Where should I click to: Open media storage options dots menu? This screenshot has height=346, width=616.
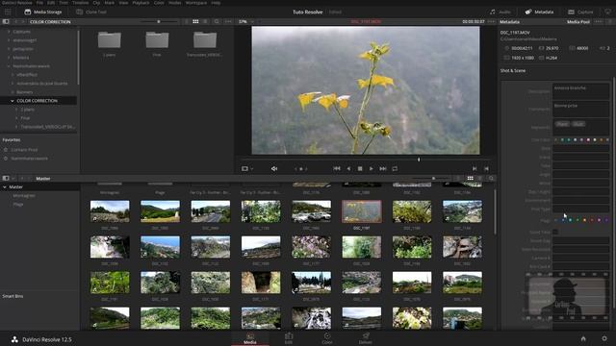(228, 21)
